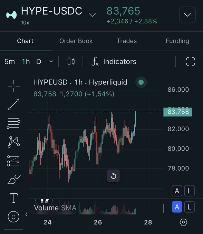203x234 pixels.
Task: Click the date label 26 on time axis
Action: (98, 222)
